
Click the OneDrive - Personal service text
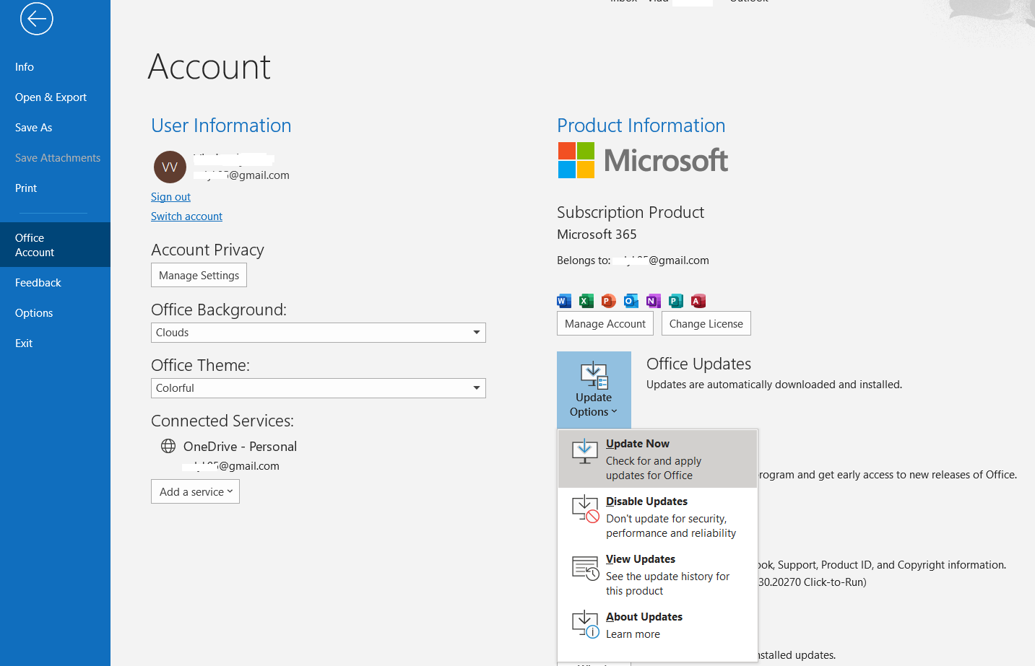point(240,447)
